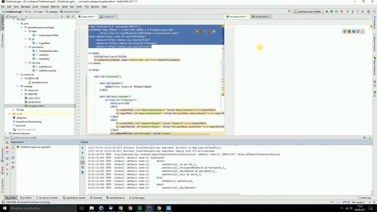Viewport: 377px width, 212px height.
Task: Expand External Libraries node
Action: [6, 134]
